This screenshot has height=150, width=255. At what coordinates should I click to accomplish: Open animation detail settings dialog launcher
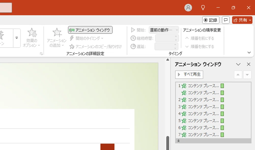tap(41, 54)
